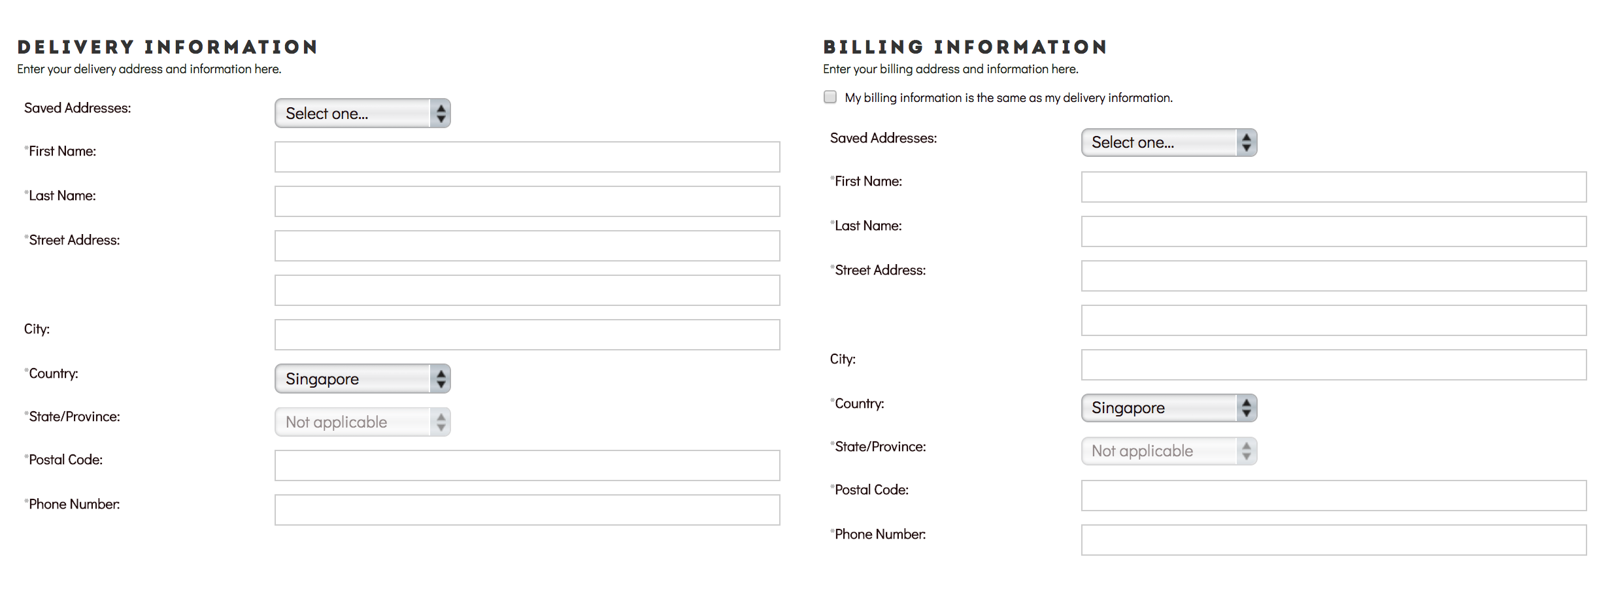
Task: Click billing Street Address first line
Action: [1334, 276]
